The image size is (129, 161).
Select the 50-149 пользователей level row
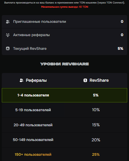pyautogui.click(x=64, y=140)
